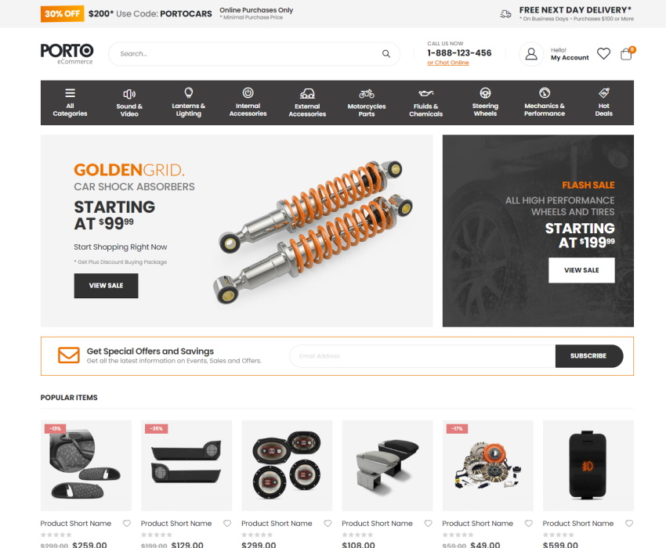This screenshot has width=666, height=548.
Task: Open All Categories hamburger menu
Action: [x=70, y=103]
